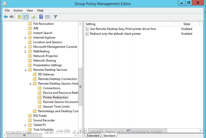Open the Action menu
The height and width of the screenshot is (138, 206).
18,10
